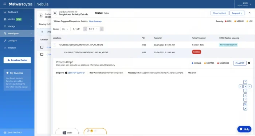Click the Manage chevron arrow
Image resolution: width=255 pixels, height=136 pixels.
point(31,26)
